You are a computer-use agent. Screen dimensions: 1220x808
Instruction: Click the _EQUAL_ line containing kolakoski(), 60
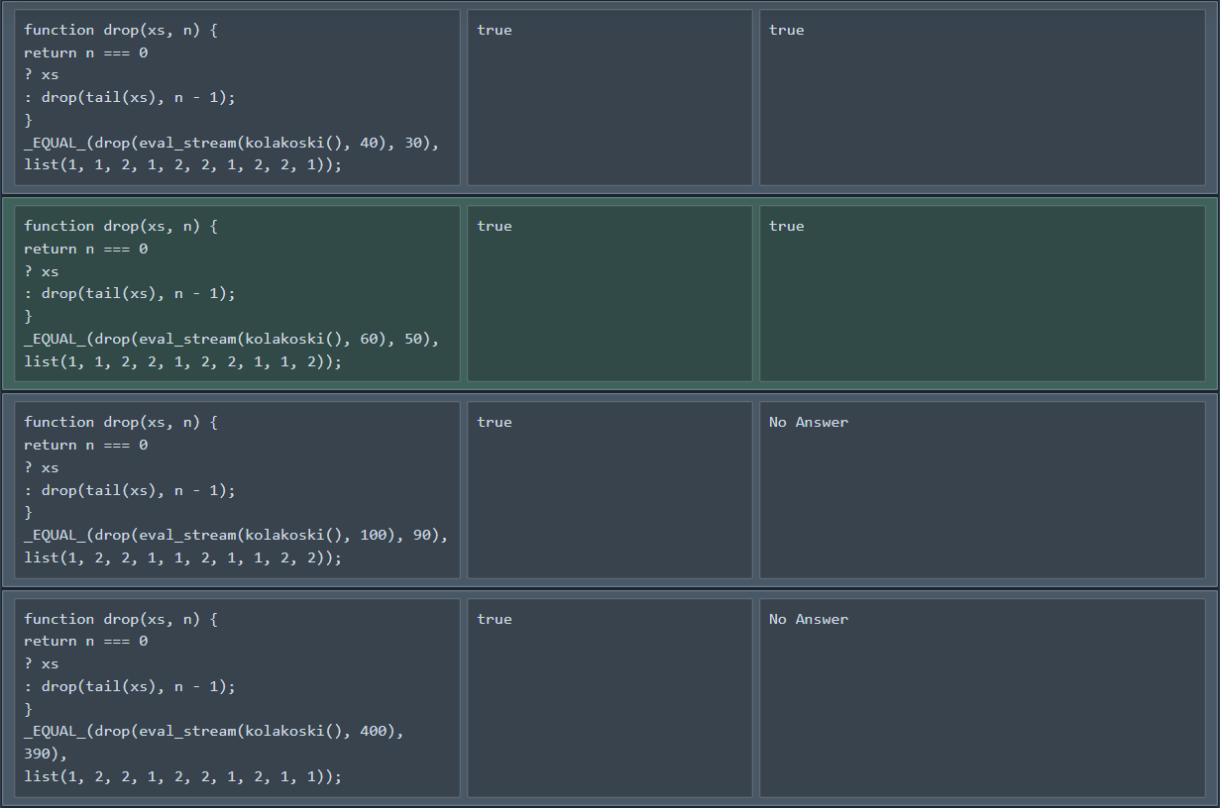[x=231, y=339]
